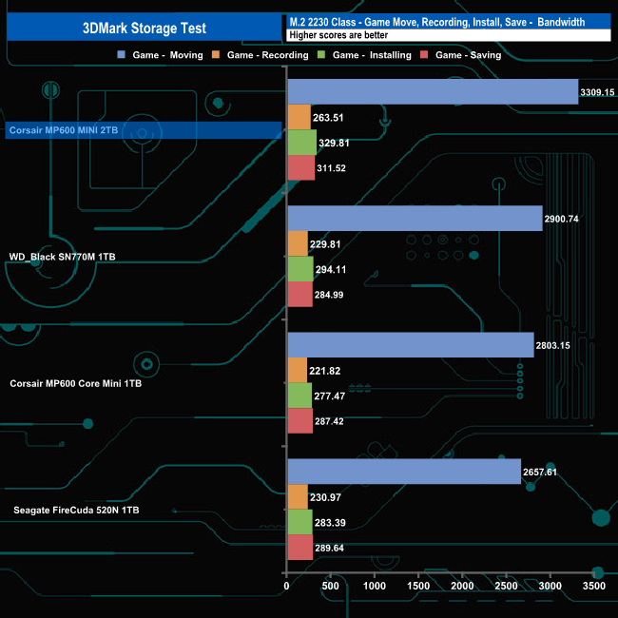Click the blue bar valued 2657.61
The height and width of the screenshot is (618, 618).
click(404, 472)
